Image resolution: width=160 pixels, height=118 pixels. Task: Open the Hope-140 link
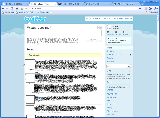[112, 39]
